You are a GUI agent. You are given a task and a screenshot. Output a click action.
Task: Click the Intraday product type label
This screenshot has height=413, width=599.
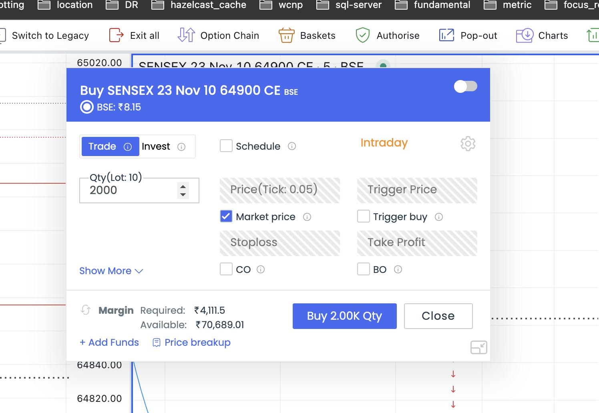click(384, 143)
